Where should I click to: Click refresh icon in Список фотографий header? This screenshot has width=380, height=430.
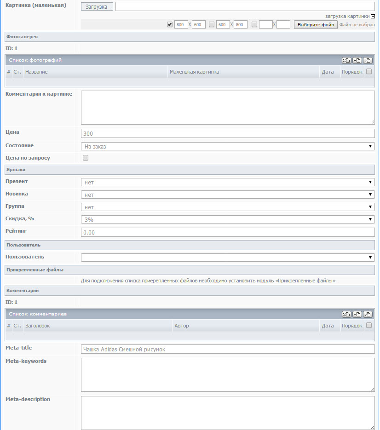coord(346,60)
